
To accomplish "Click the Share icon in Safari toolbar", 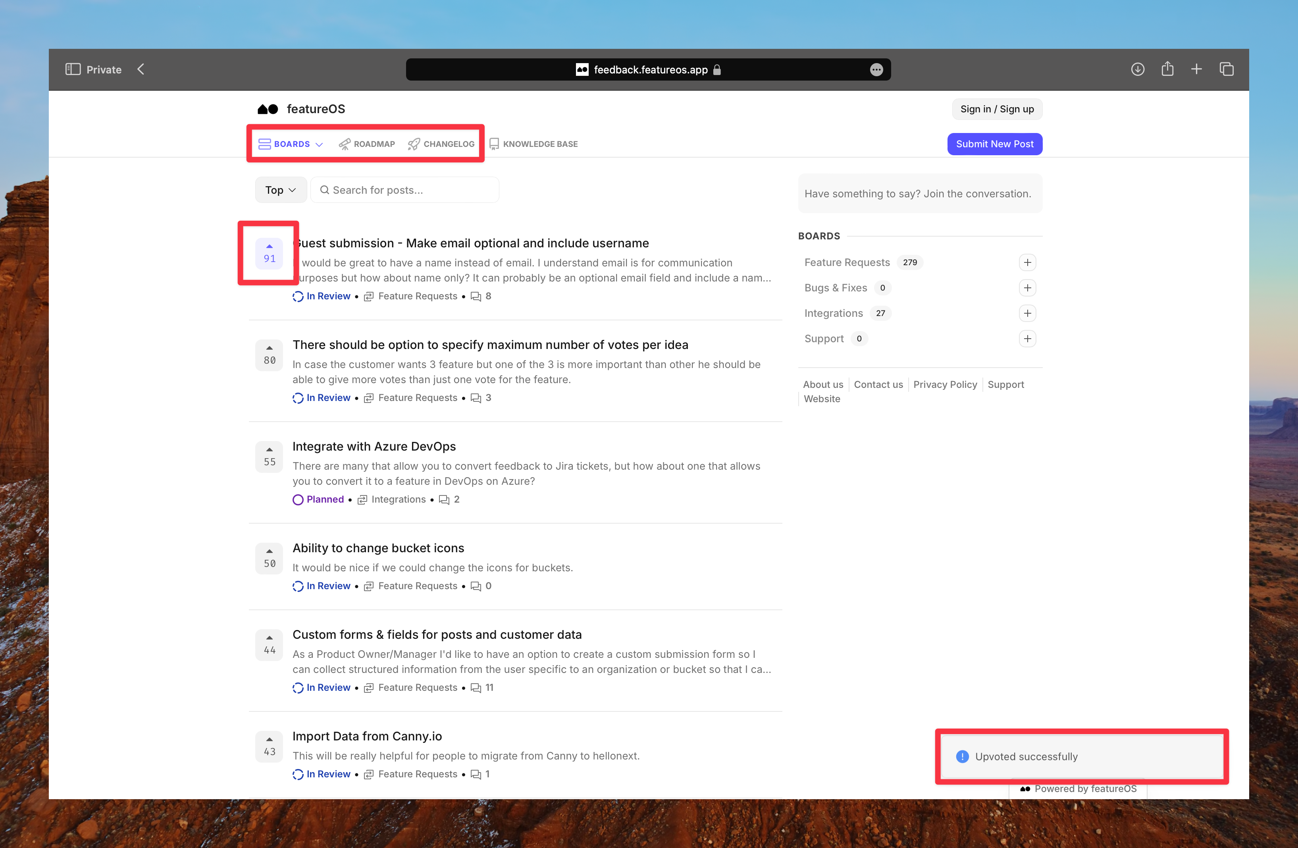I will click(1167, 69).
